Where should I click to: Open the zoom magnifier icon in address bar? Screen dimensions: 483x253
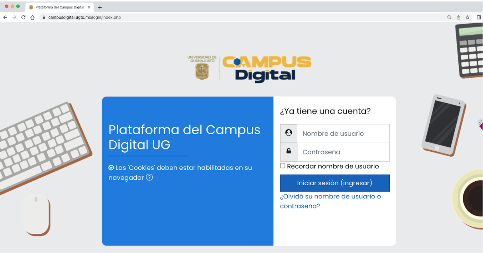click(449, 17)
